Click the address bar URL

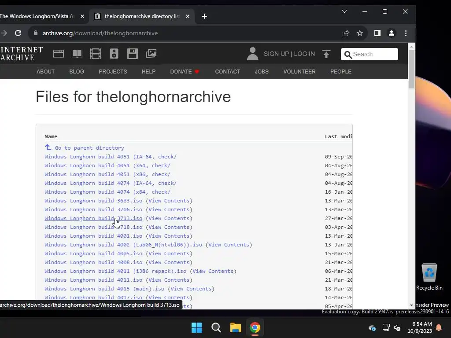coord(100,33)
